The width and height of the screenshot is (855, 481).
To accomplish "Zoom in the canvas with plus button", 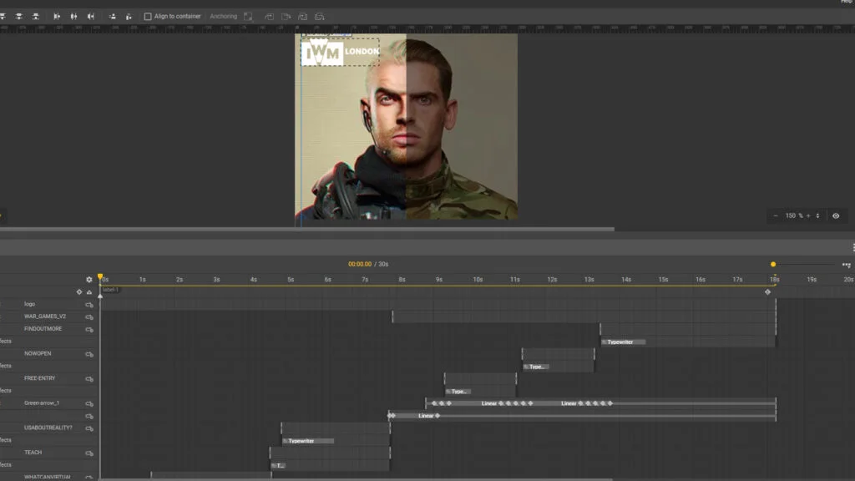I will (808, 216).
